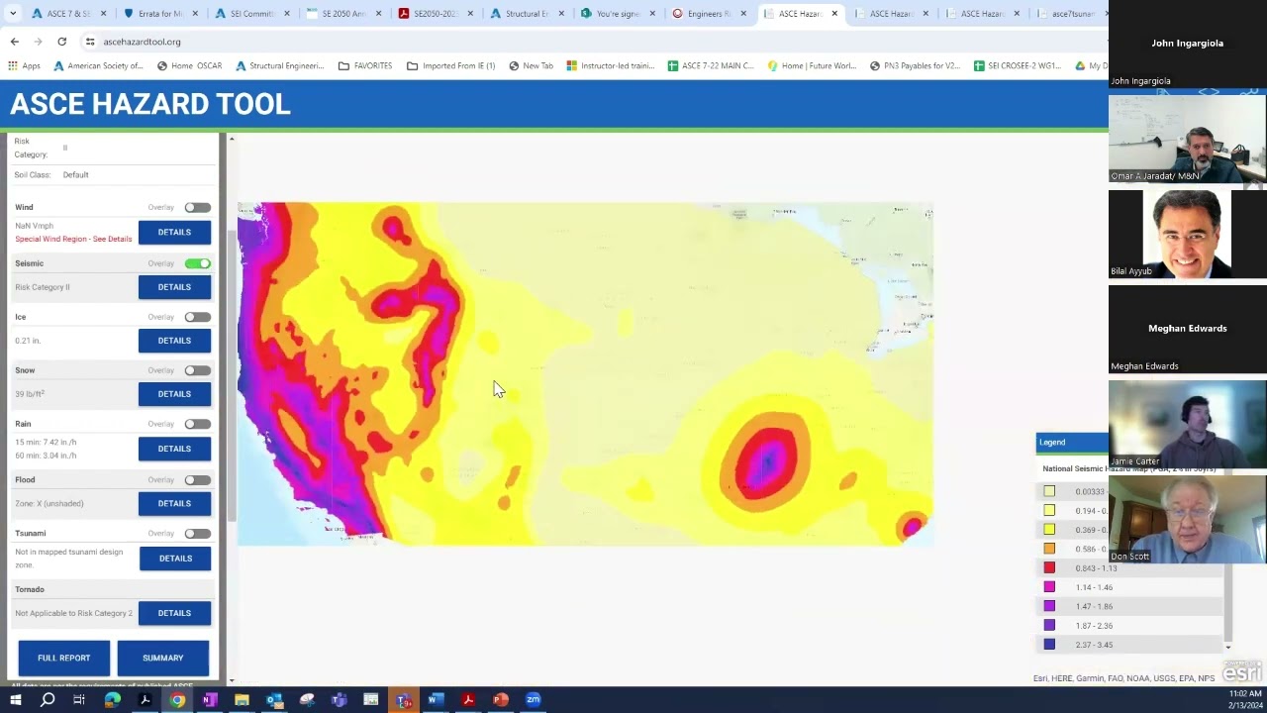Open PowerPoint from the taskbar
The width and height of the screenshot is (1267, 713).
501,700
